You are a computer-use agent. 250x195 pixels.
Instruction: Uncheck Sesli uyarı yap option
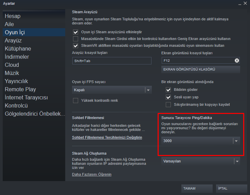click(x=168, y=97)
